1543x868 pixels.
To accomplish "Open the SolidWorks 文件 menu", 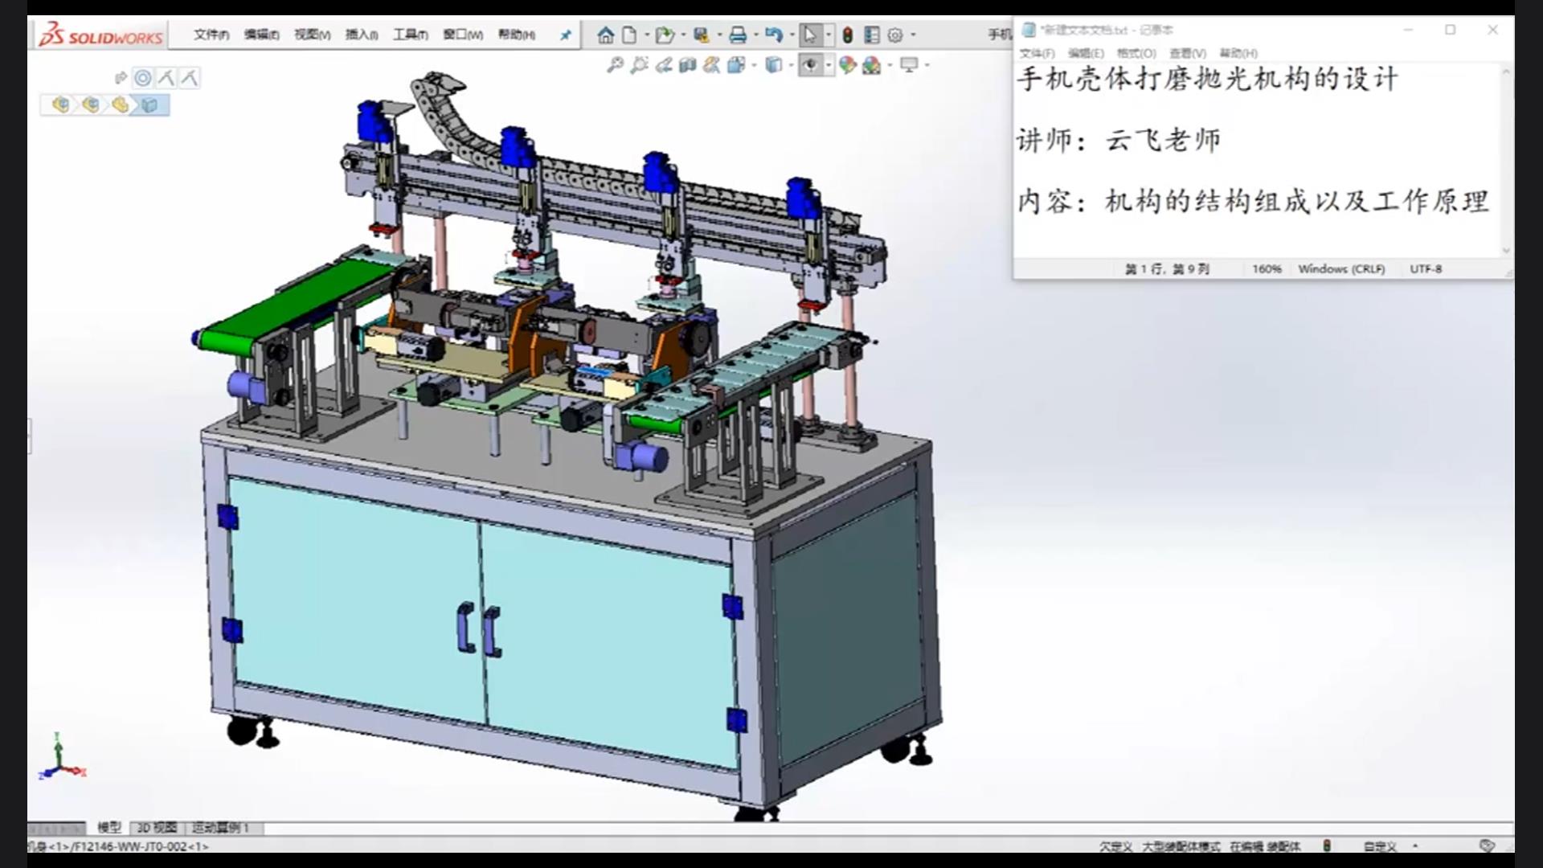I will (x=211, y=35).
